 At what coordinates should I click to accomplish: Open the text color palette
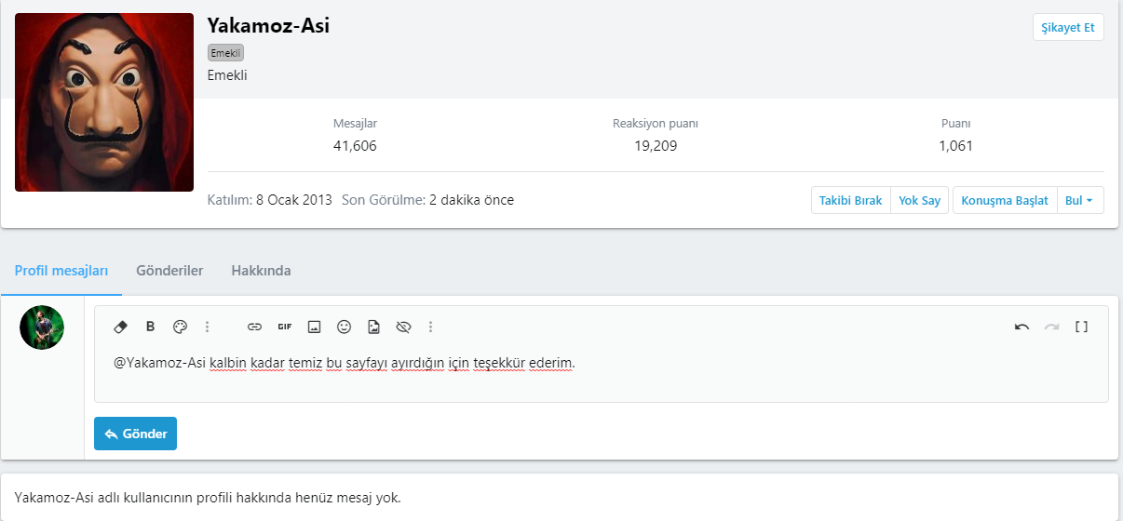pyautogui.click(x=180, y=327)
